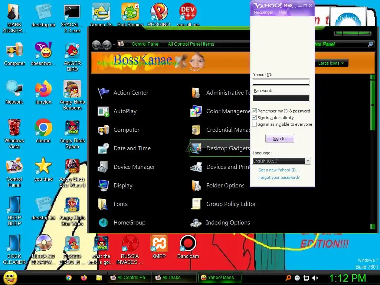Screen dimensions: 380x285
Task: Open the Date and Time icon
Action: click(x=104, y=148)
